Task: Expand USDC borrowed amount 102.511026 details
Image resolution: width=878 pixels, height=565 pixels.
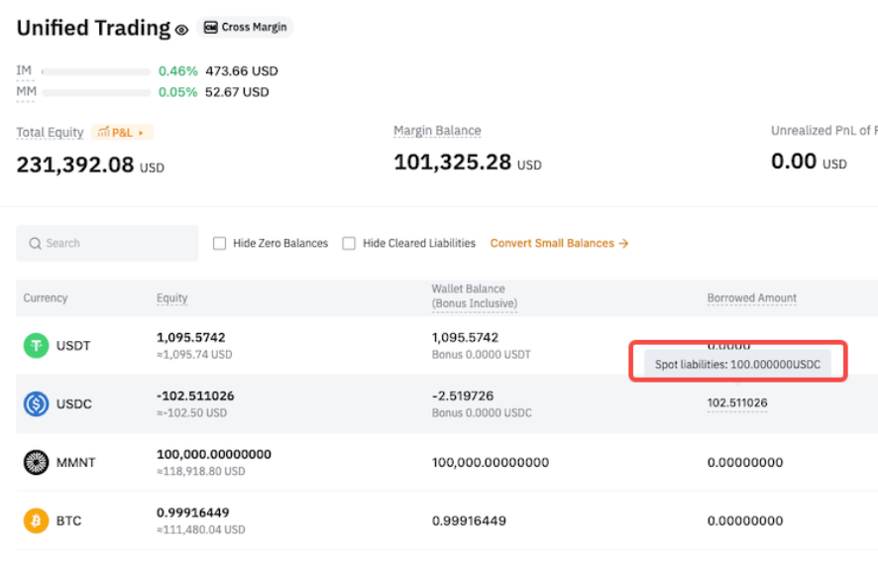Action: (x=736, y=402)
